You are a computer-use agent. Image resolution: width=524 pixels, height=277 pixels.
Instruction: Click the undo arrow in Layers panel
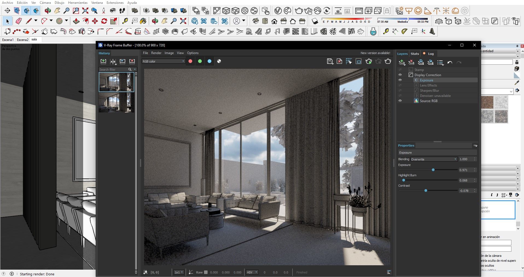450,62
